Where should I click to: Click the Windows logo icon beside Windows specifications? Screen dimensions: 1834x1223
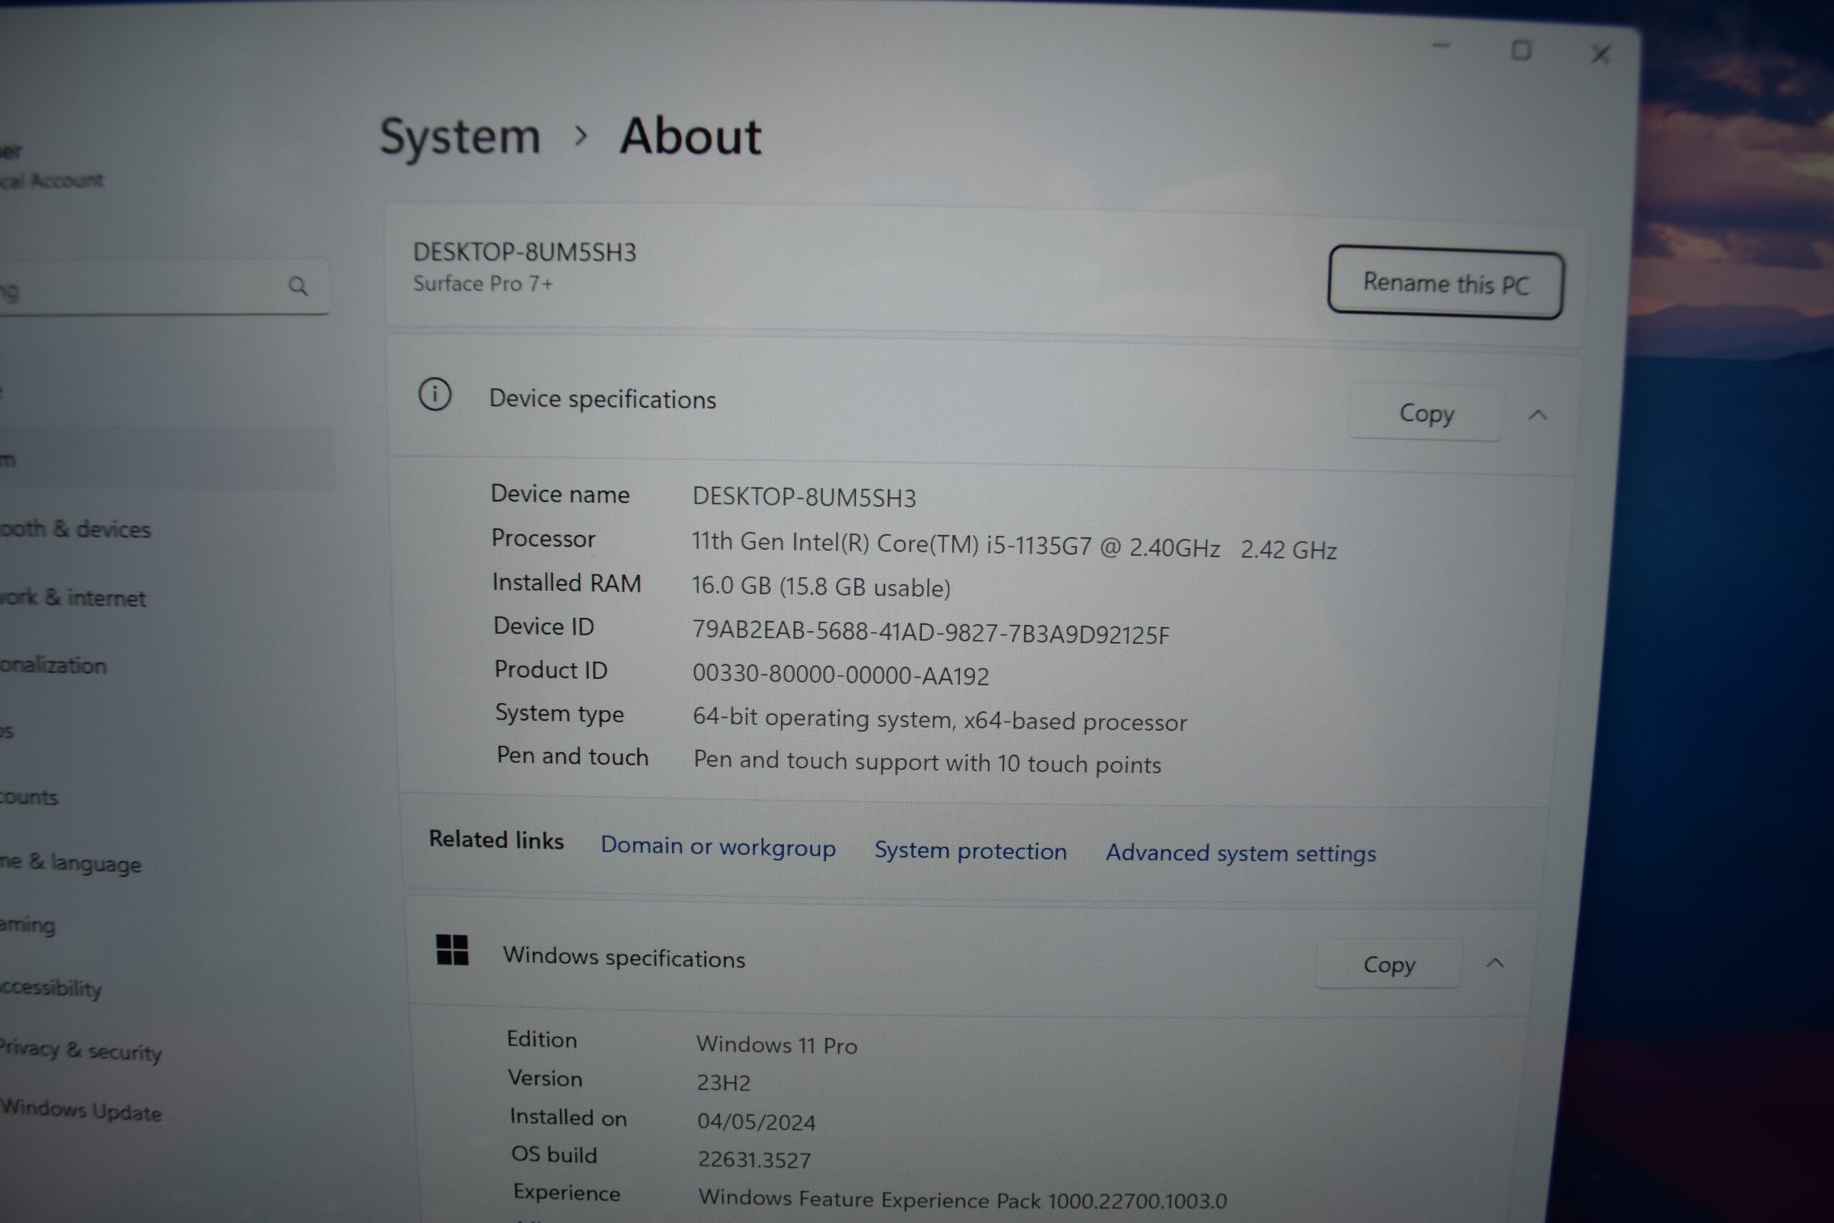point(452,949)
